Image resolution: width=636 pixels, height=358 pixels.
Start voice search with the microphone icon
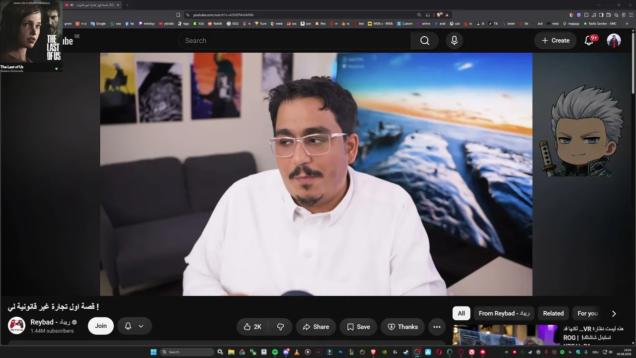click(454, 41)
